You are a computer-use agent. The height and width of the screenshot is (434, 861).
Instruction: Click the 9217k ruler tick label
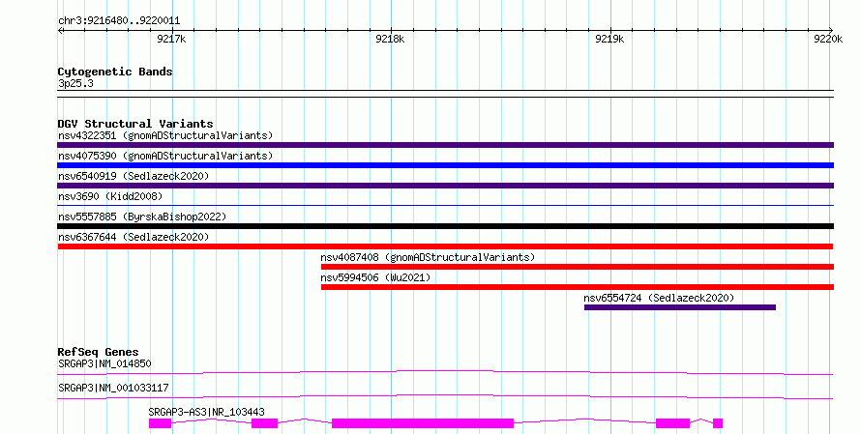coord(171,39)
